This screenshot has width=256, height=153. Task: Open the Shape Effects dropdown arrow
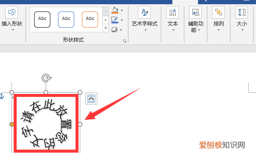(121, 30)
